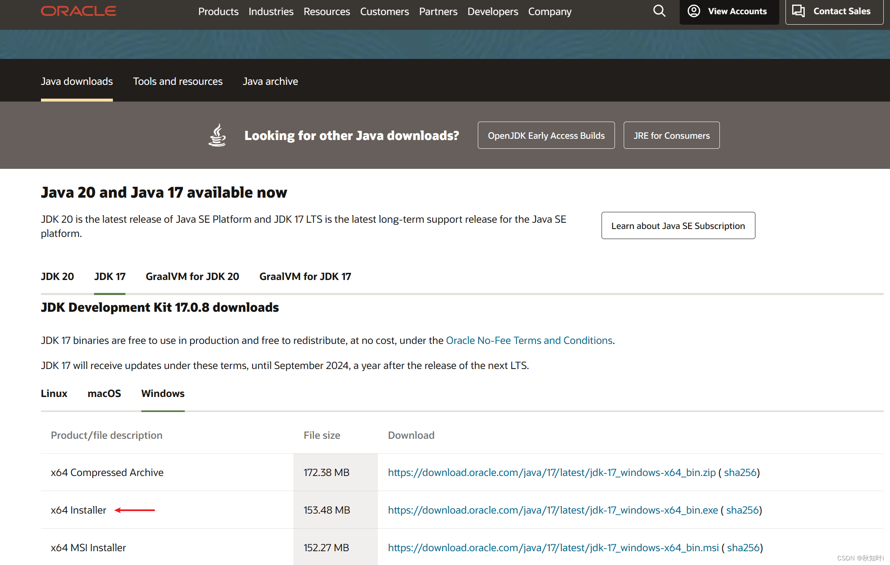Open the Resources menu

327,12
